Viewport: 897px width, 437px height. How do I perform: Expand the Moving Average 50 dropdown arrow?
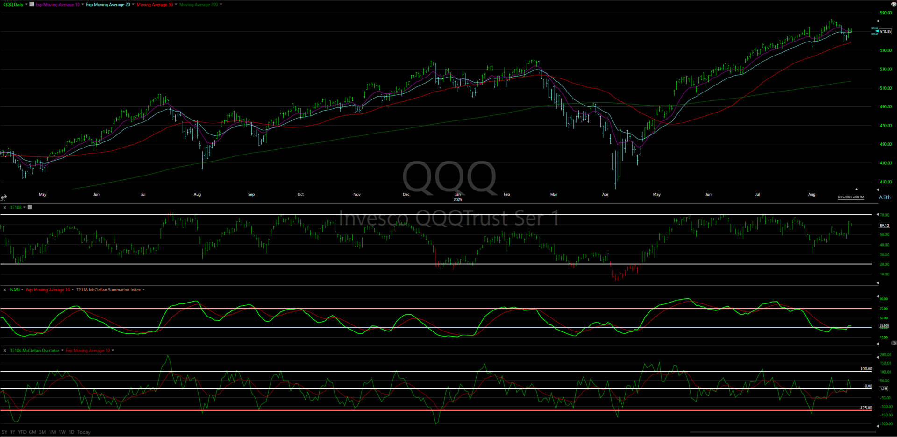[x=176, y=4]
